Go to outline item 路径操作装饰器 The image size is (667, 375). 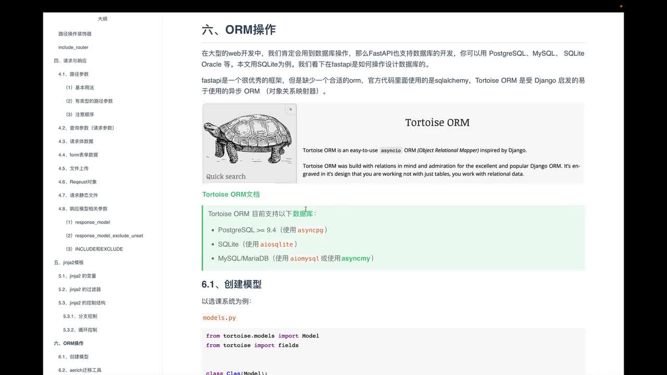click(x=75, y=34)
